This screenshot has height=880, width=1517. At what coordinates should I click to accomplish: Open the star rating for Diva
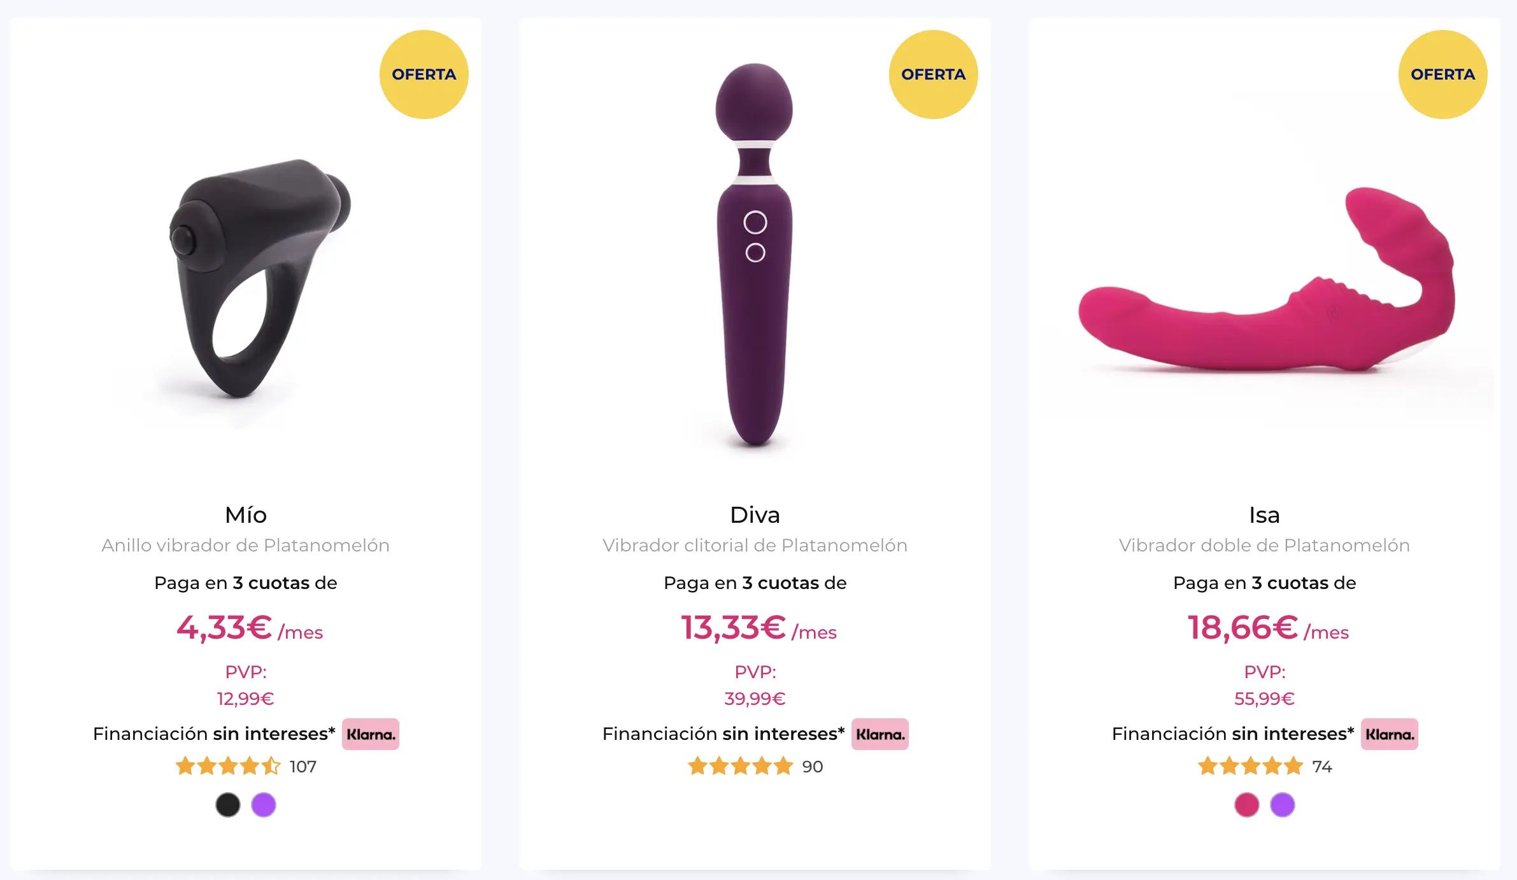(740, 766)
